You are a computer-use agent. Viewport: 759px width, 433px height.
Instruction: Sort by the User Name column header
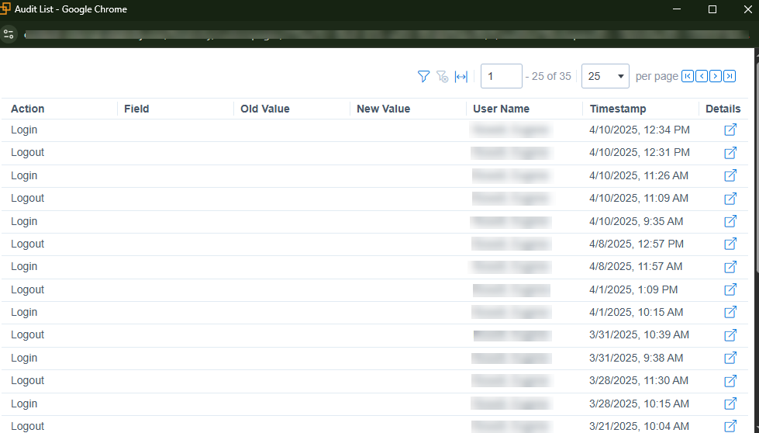click(501, 109)
